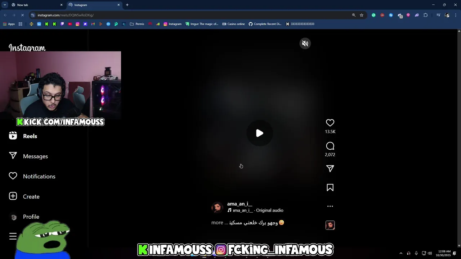The width and height of the screenshot is (461, 259).
Task: Close the Instagram browser tab
Action: point(118,5)
